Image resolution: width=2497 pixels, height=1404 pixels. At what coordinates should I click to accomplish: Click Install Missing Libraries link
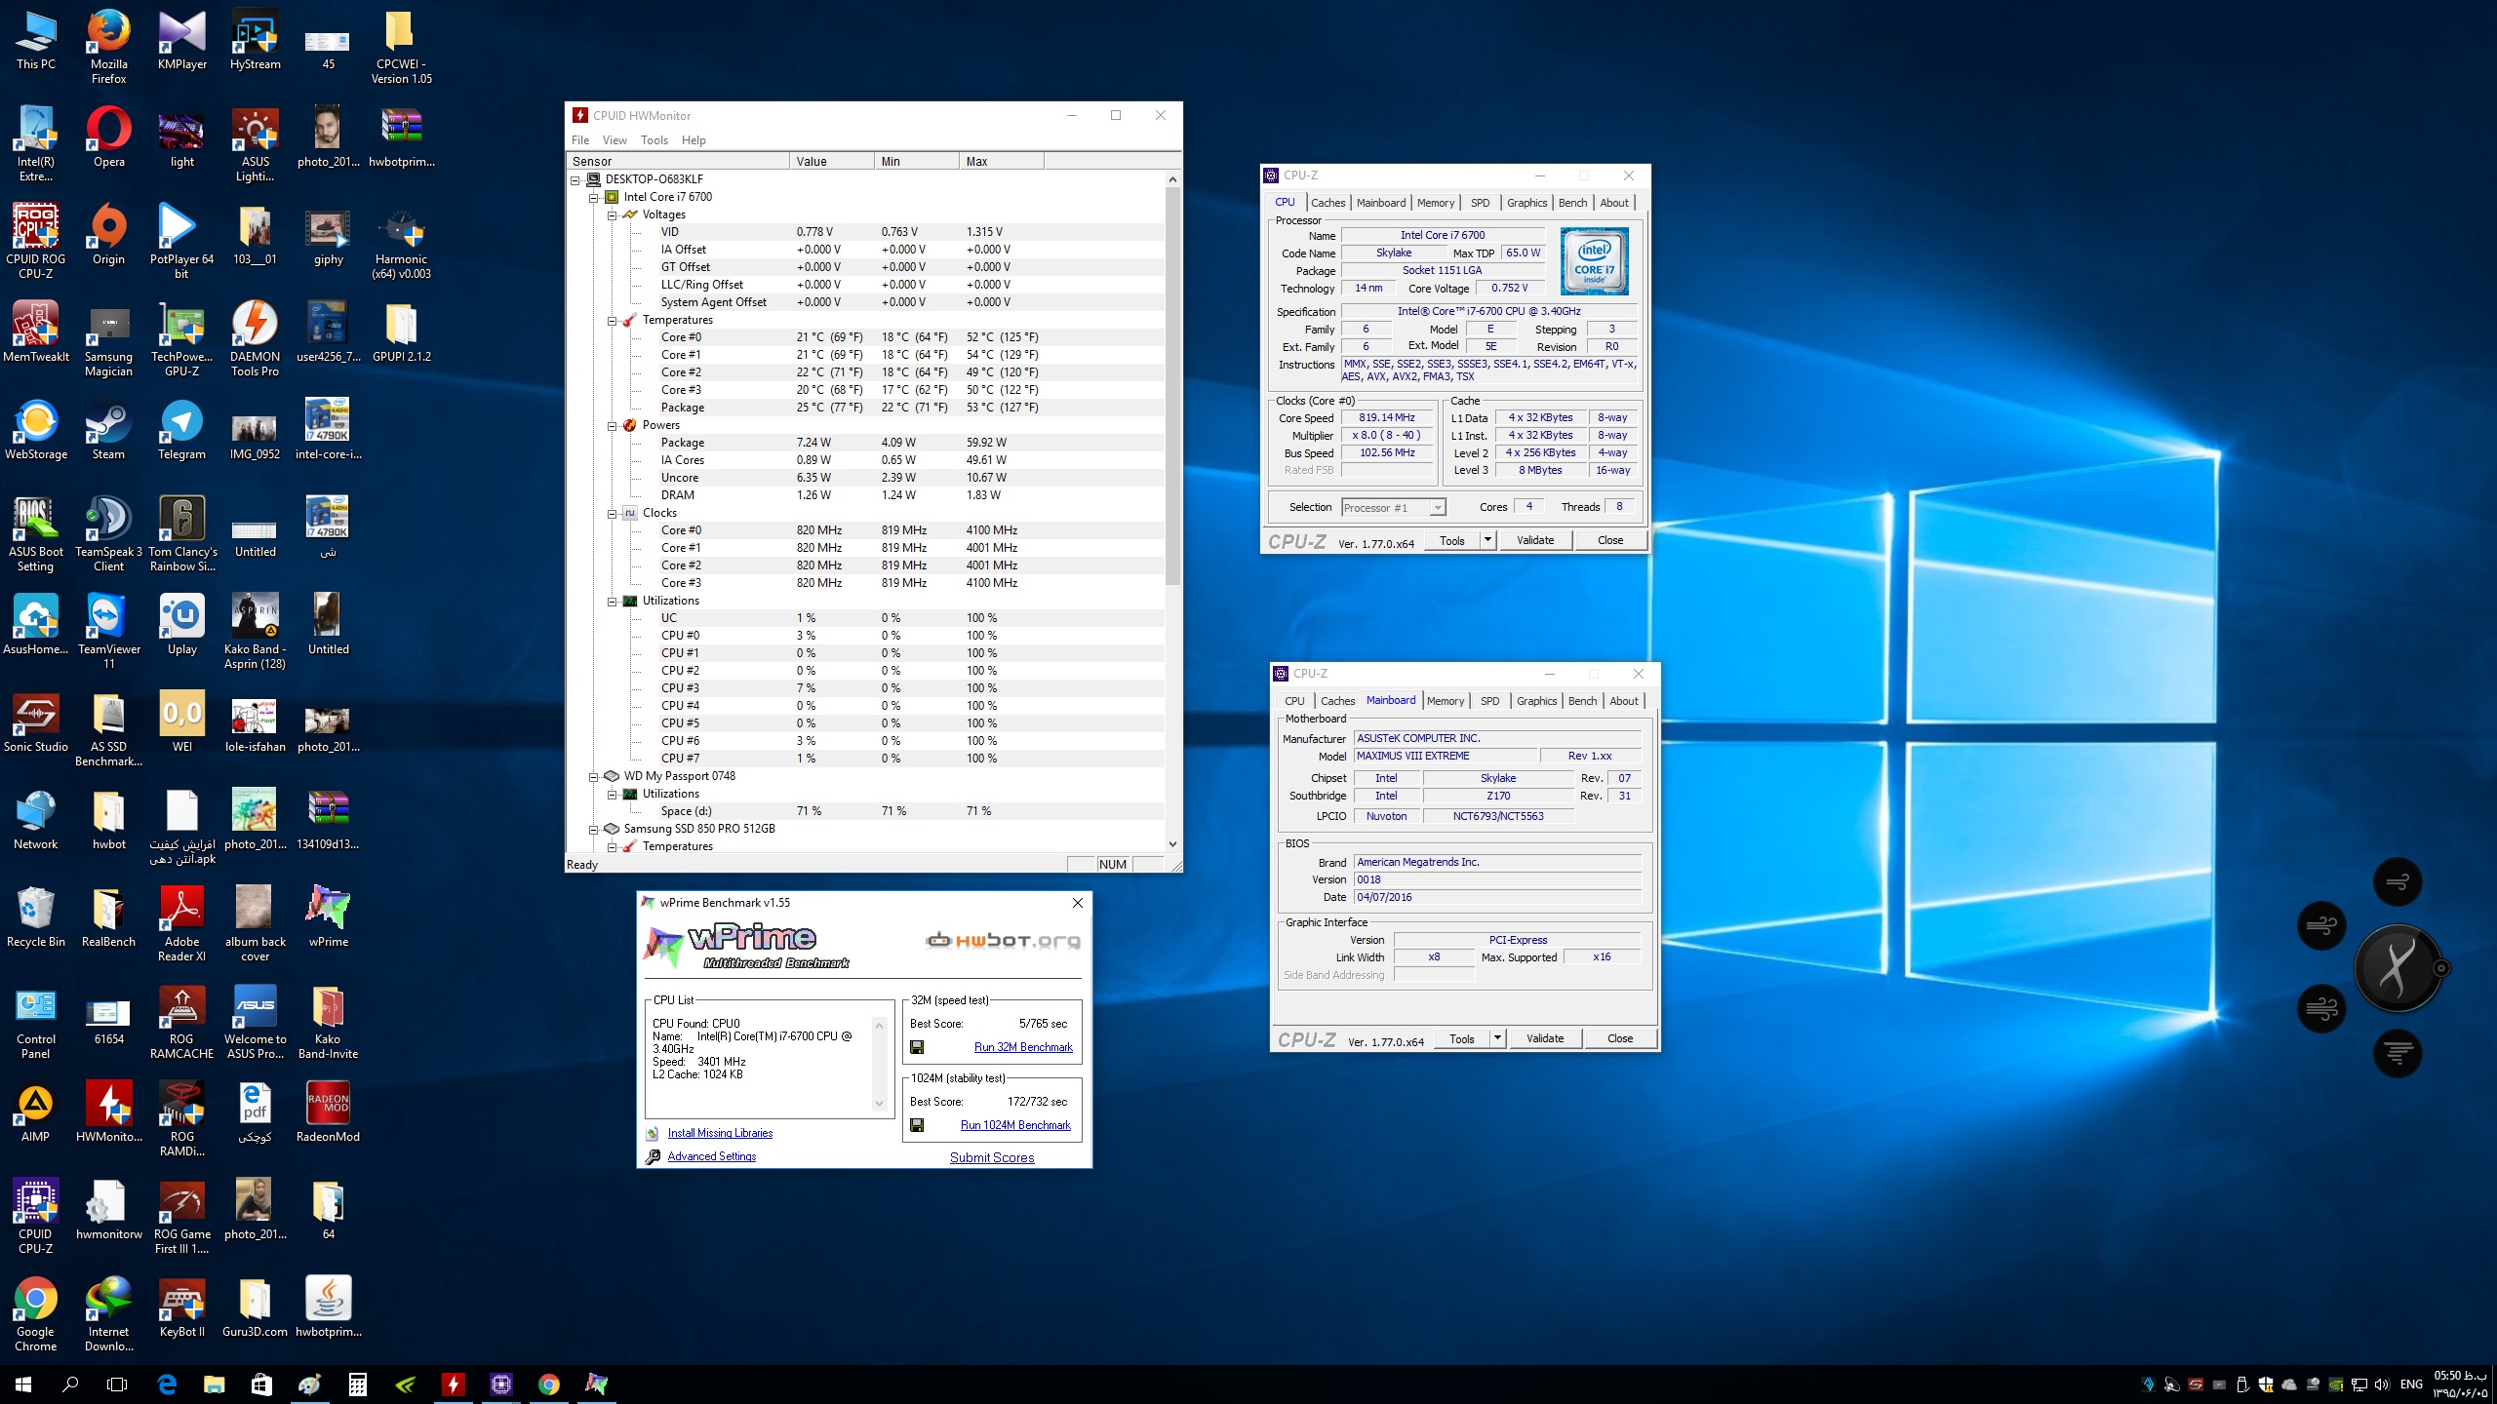[x=720, y=1133]
